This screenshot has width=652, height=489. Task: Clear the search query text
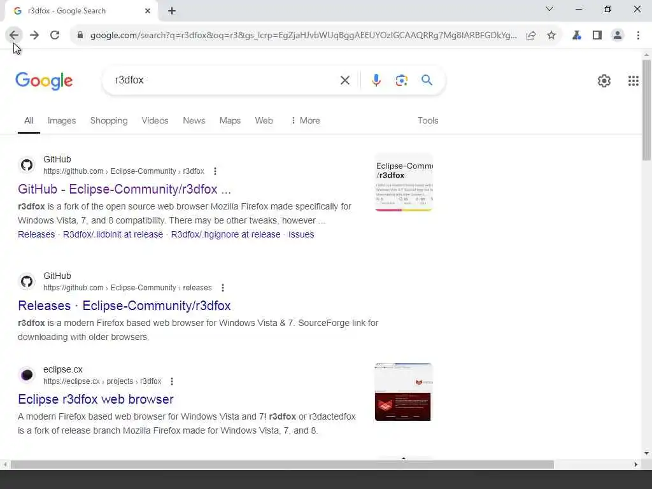(345, 80)
